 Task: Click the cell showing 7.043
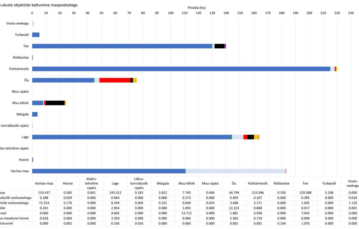[305, 213]
